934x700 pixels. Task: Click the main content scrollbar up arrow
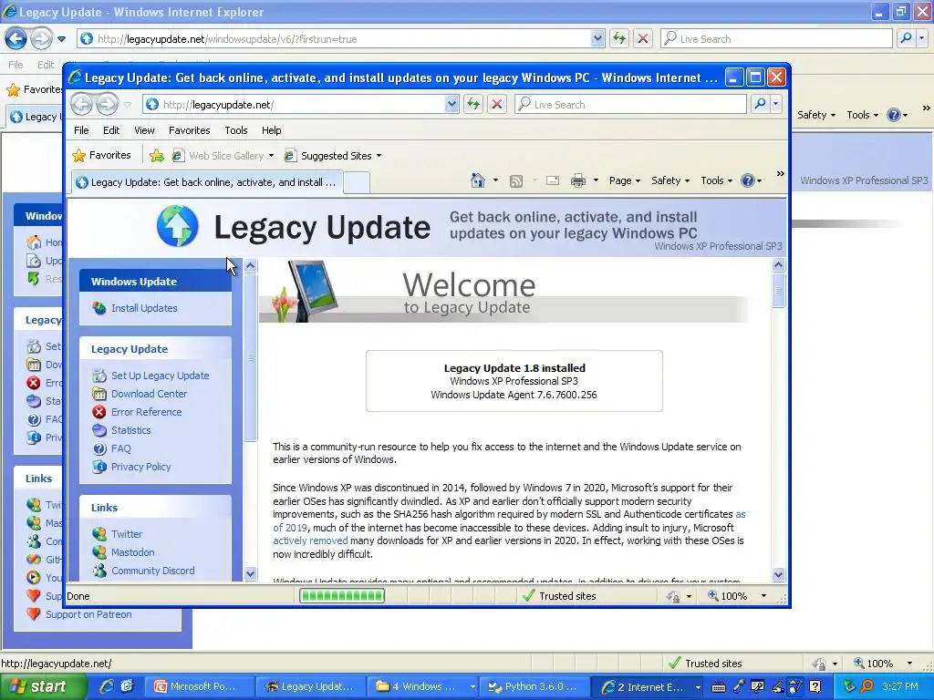pyautogui.click(x=779, y=265)
